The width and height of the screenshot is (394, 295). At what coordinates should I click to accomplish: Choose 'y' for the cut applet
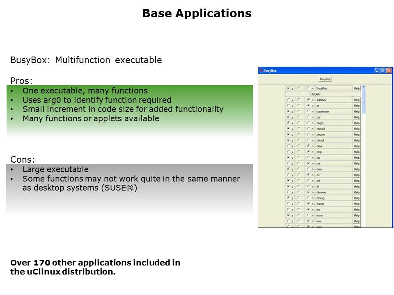pyautogui.click(x=288, y=163)
